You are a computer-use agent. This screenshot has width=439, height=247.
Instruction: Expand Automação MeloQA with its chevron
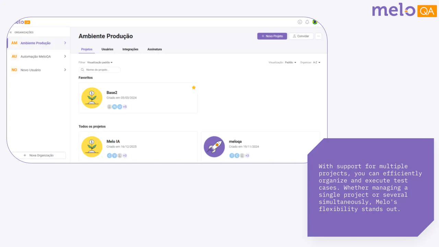(65, 56)
